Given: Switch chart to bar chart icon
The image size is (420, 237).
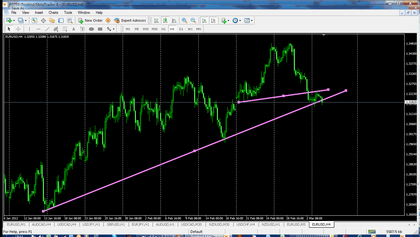Looking at the screenshot, I should coord(156,20).
